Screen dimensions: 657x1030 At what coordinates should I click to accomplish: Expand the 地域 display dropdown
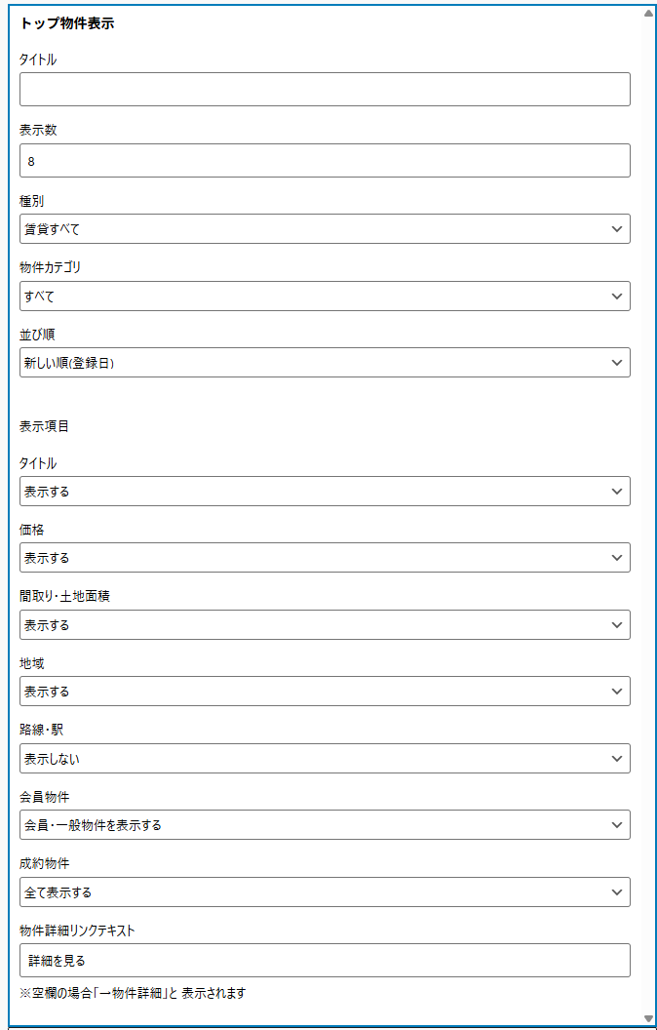325,692
